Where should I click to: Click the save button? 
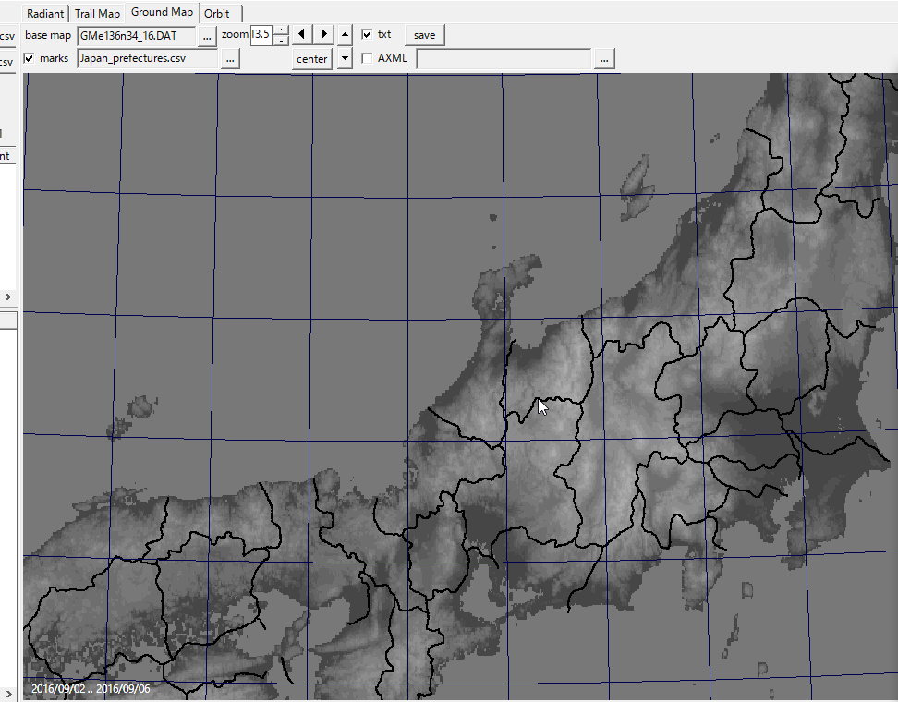coord(424,35)
